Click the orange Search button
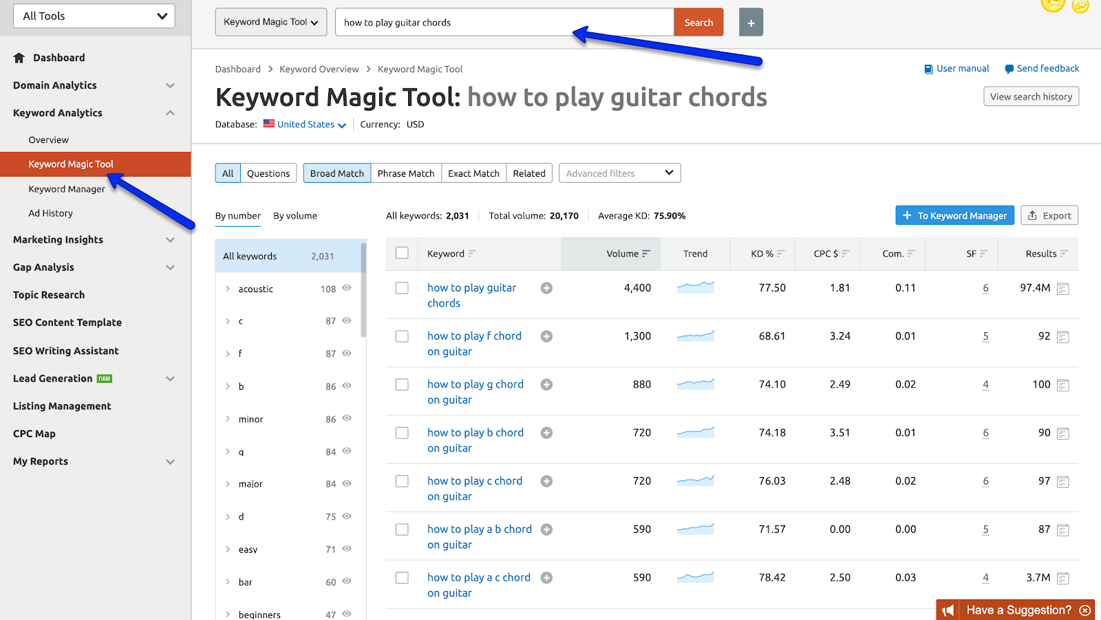1101x620 pixels. pos(698,22)
